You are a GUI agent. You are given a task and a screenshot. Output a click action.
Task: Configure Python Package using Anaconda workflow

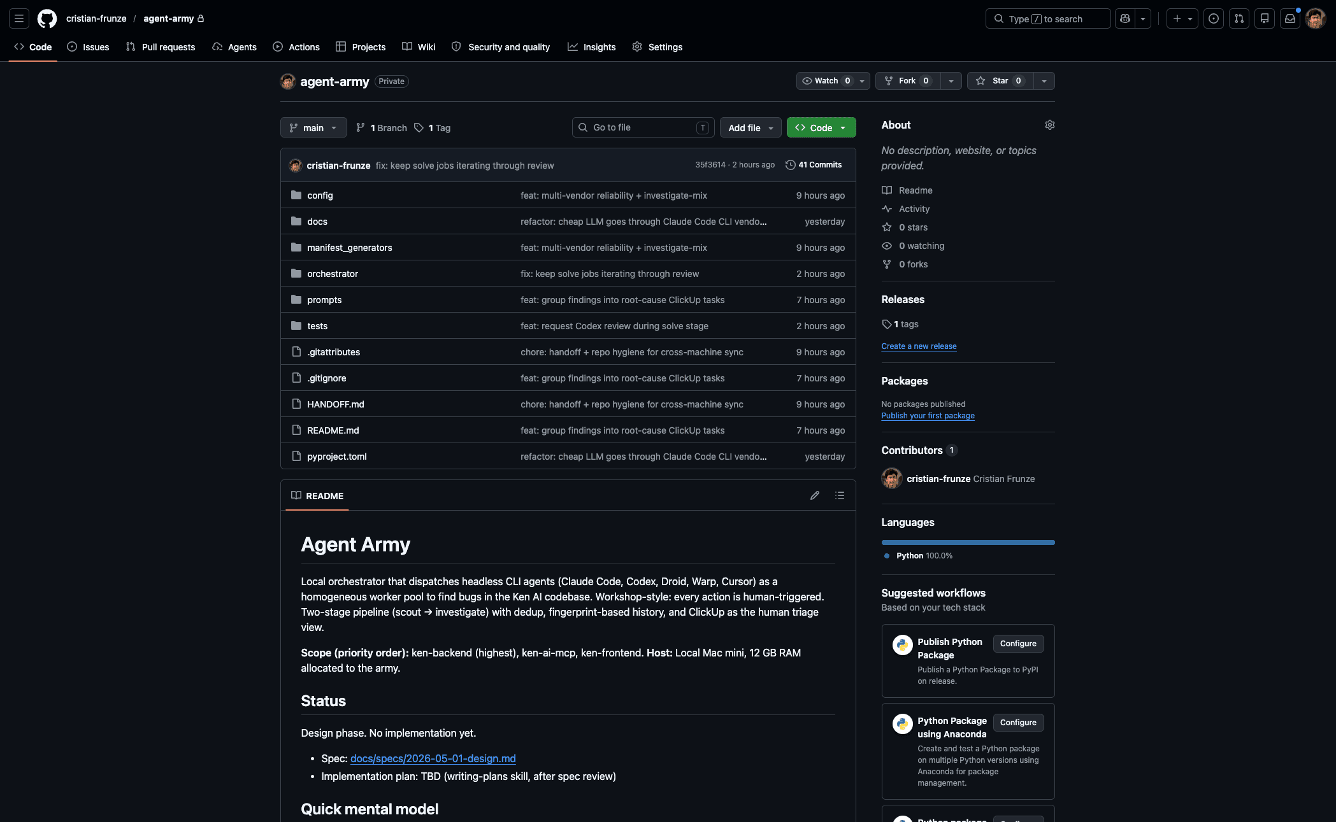coord(1018,722)
